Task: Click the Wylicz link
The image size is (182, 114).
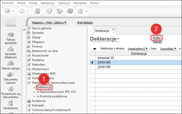Action: [x=157, y=38]
